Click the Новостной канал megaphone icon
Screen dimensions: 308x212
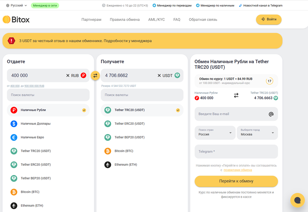241,5
